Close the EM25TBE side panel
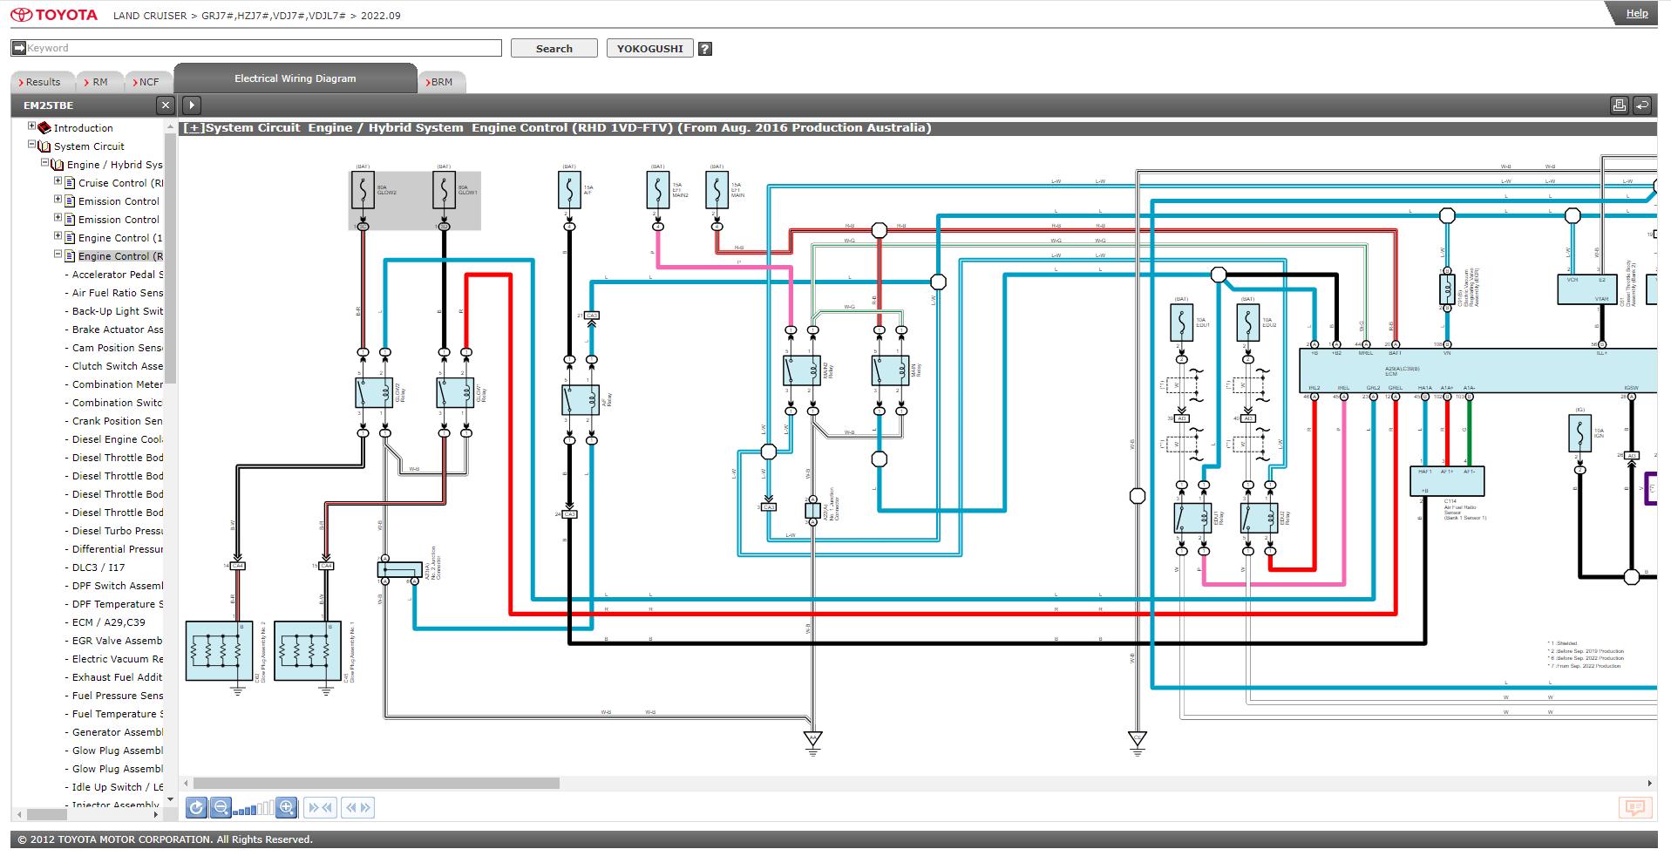Screen dimensions: 1671x856 (166, 105)
